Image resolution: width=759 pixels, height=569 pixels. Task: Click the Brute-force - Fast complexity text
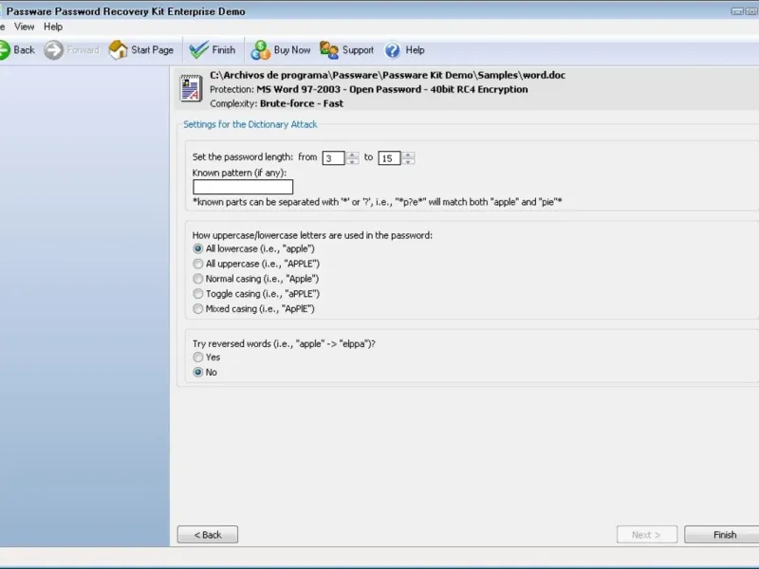302,103
